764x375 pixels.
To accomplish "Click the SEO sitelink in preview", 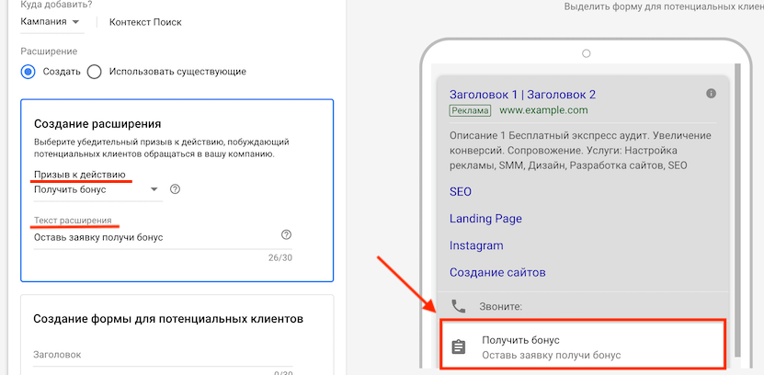I will pos(460,192).
